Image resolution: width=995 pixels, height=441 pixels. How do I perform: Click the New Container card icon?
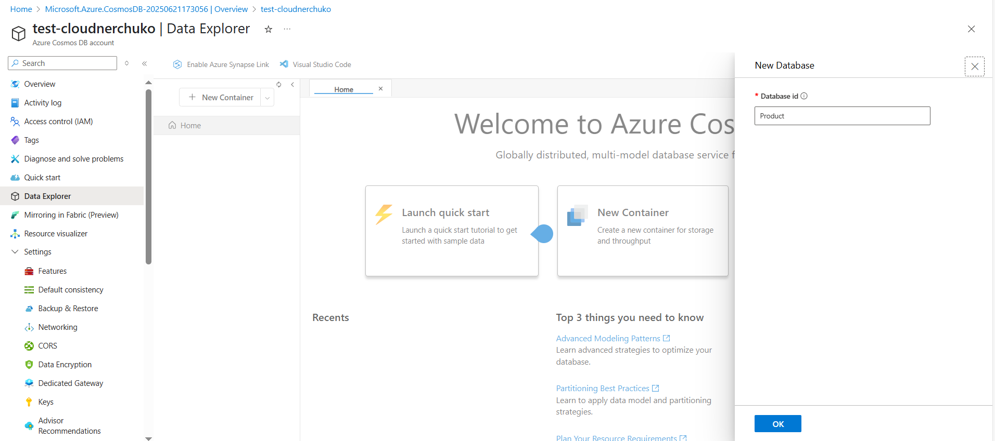[x=577, y=216]
